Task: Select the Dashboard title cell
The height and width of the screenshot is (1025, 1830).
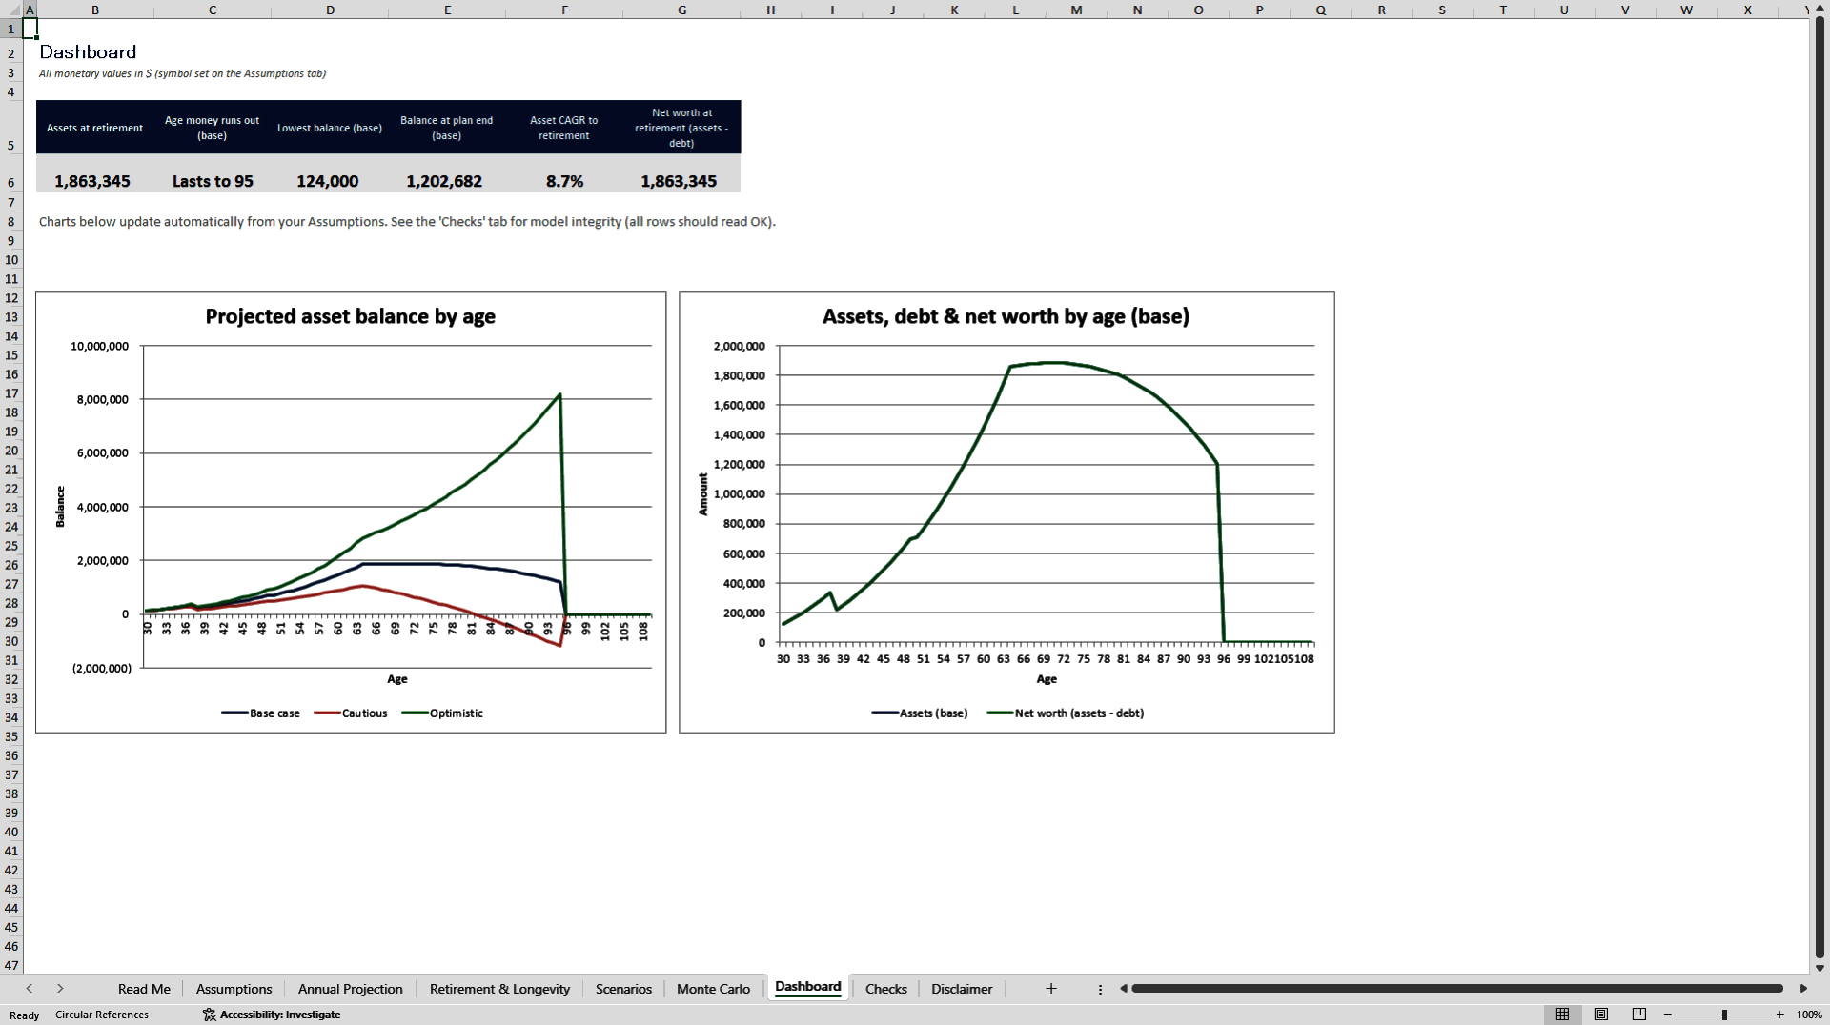Action: (x=88, y=52)
